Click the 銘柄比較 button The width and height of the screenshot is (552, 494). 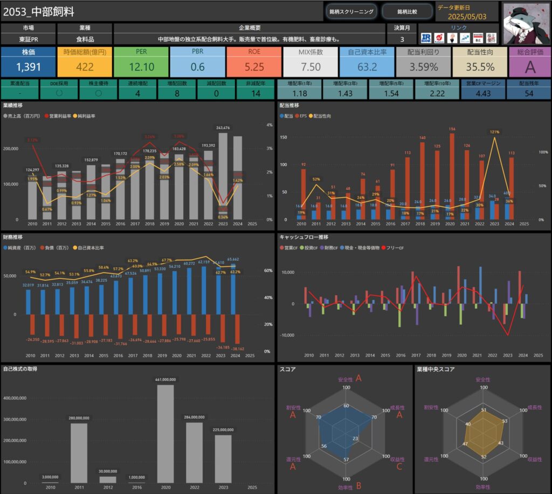(x=408, y=12)
